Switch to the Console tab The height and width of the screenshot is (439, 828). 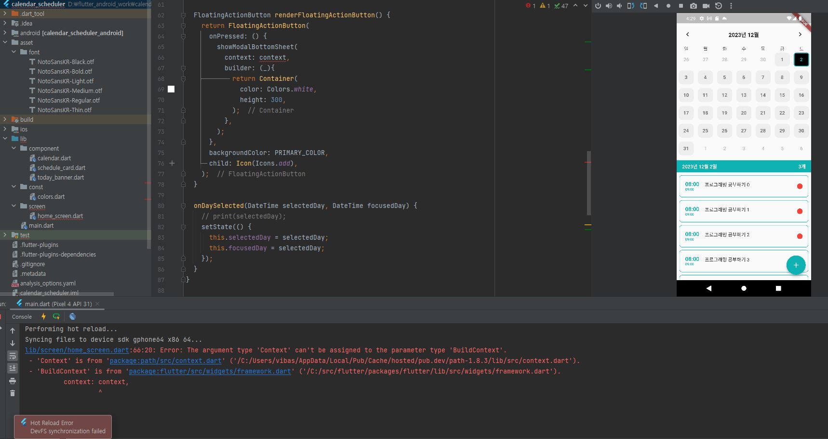click(22, 317)
